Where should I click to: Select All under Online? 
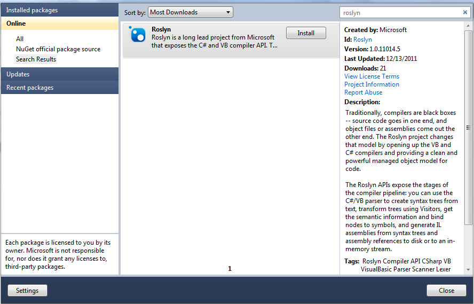[x=20, y=39]
